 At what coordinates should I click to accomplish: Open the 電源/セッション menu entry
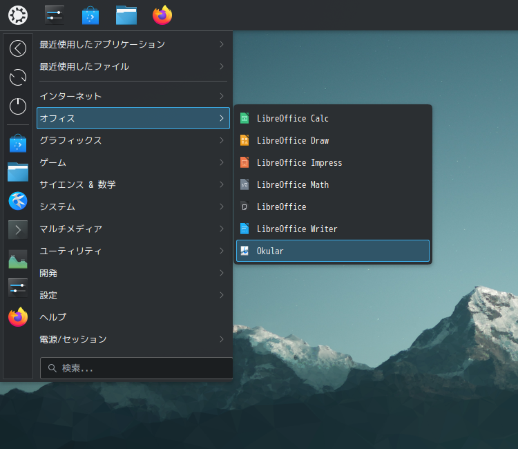[133, 339]
